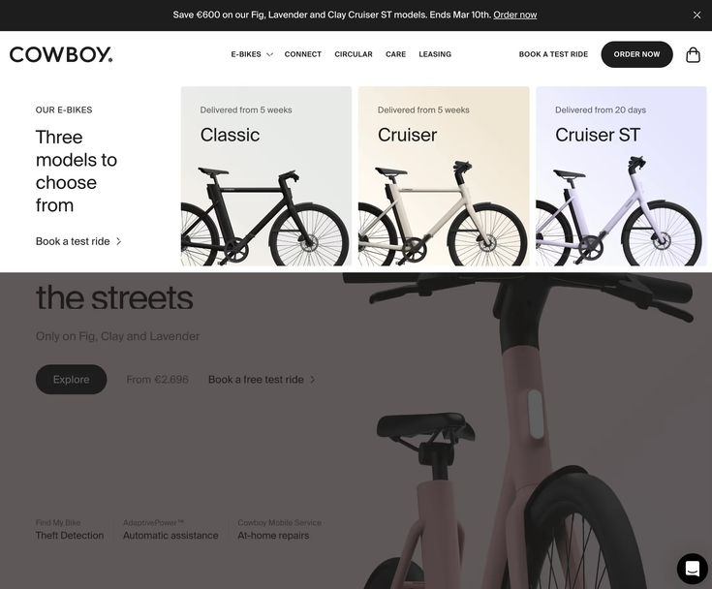Image resolution: width=712 pixels, height=589 pixels.
Task: Open the E-Bikes menu item
Action: [x=246, y=54]
